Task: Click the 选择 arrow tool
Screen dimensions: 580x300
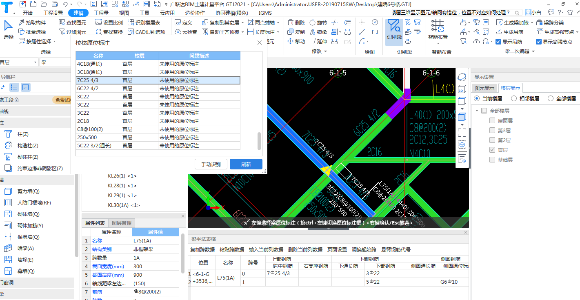Action: click(8, 29)
